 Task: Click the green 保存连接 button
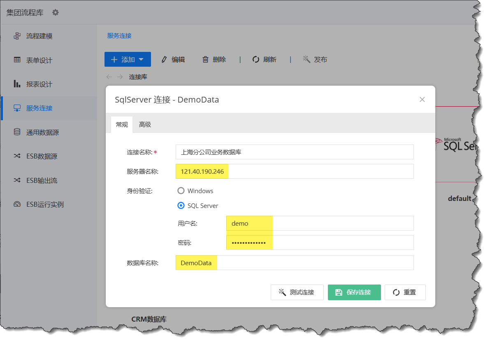coord(354,292)
